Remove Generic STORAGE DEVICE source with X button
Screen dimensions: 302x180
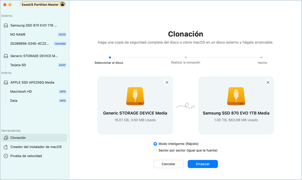(x=167, y=82)
